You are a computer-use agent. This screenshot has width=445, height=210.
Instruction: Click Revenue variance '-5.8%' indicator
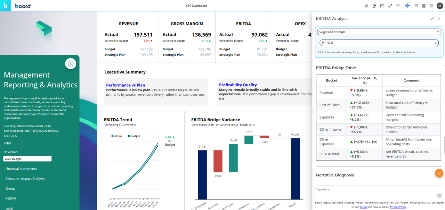(x=148, y=41)
